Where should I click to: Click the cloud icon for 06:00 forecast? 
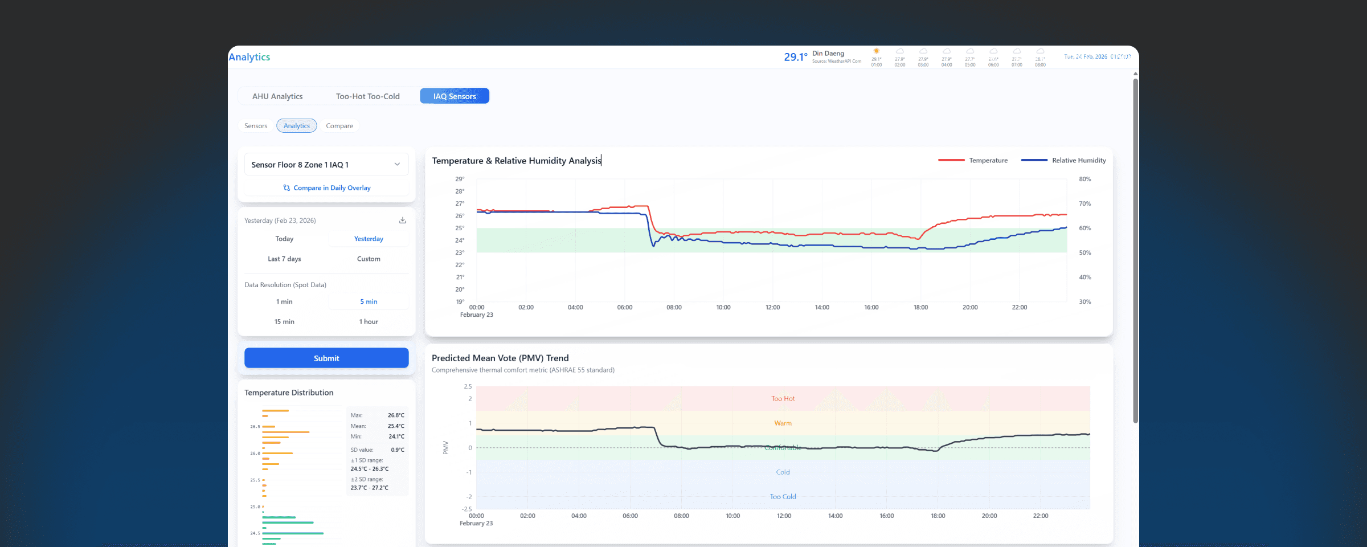tap(993, 51)
